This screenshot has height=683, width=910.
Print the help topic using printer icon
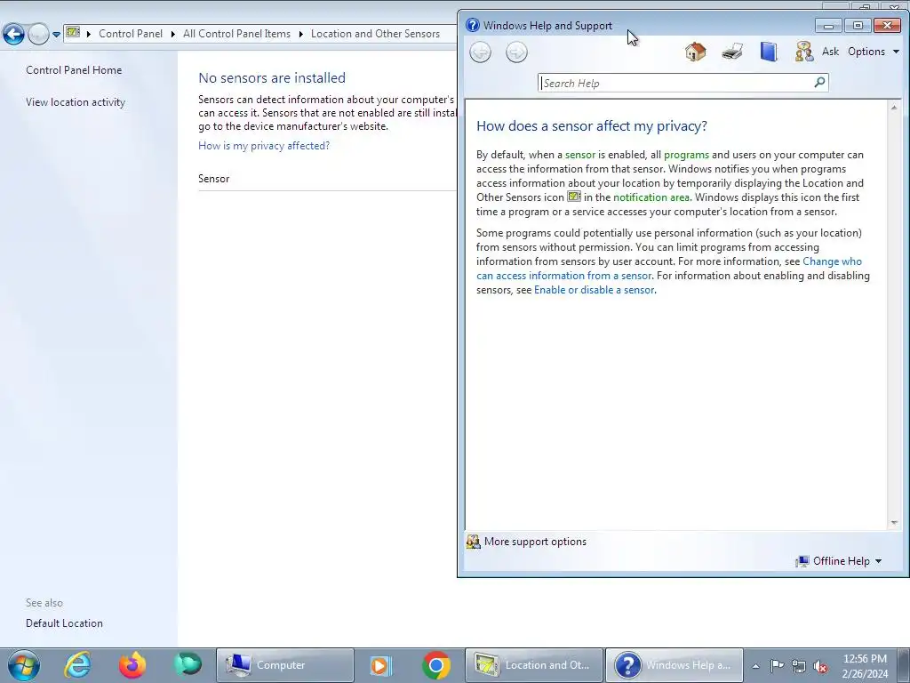coord(732,52)
